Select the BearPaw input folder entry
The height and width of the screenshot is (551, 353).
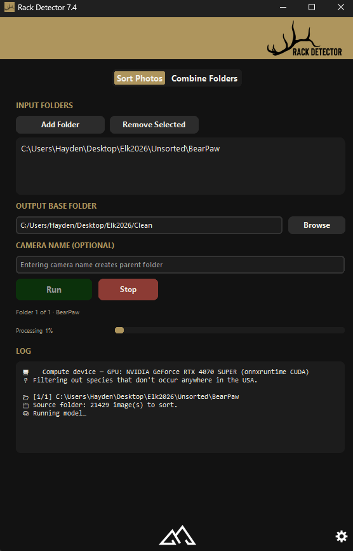[120, 149]
